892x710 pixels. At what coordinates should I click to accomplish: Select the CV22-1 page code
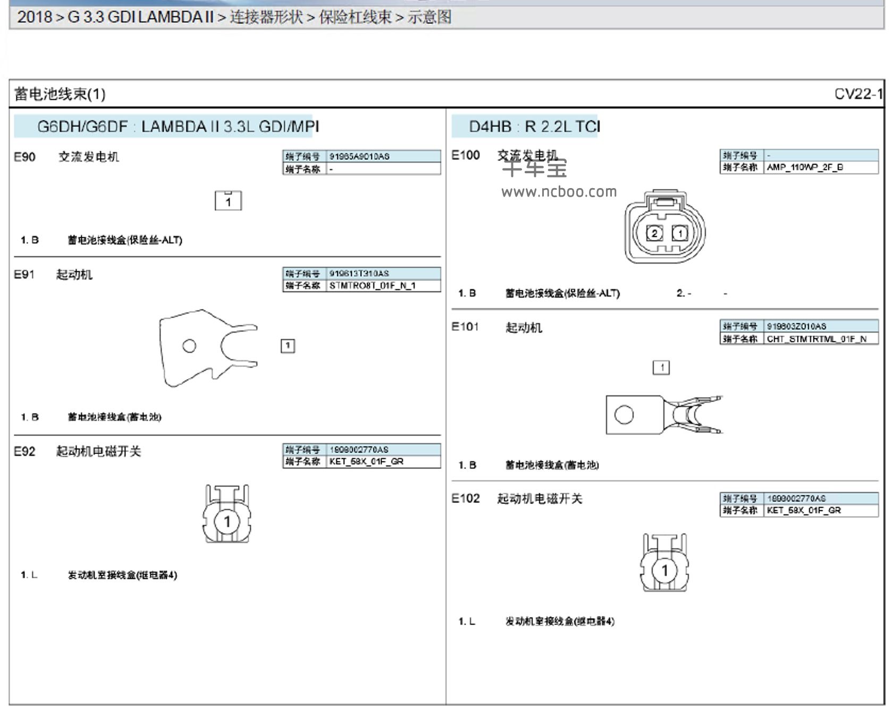pos(859,94)
